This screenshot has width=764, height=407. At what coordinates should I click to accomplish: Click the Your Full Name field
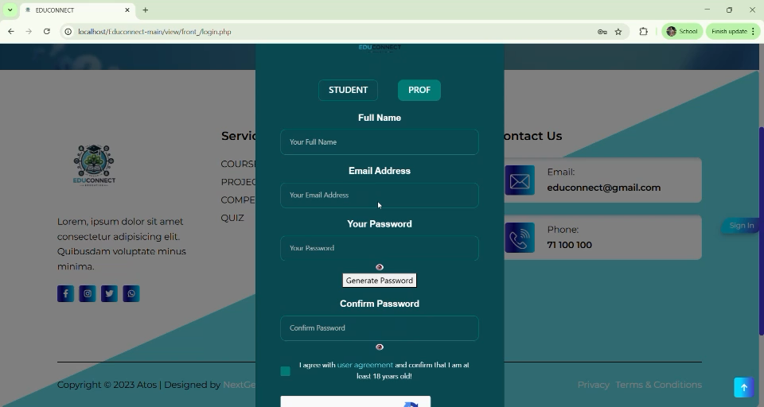[380, 142]
